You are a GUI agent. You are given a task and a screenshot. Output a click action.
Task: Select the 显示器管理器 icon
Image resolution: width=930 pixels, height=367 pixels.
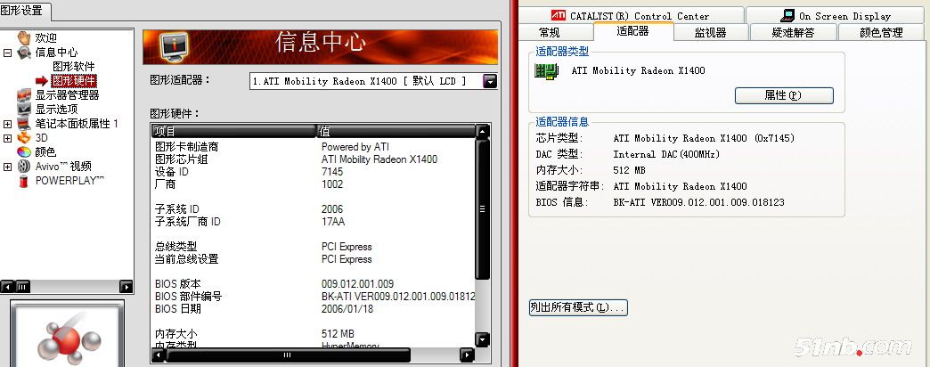[x=24, y=95]
